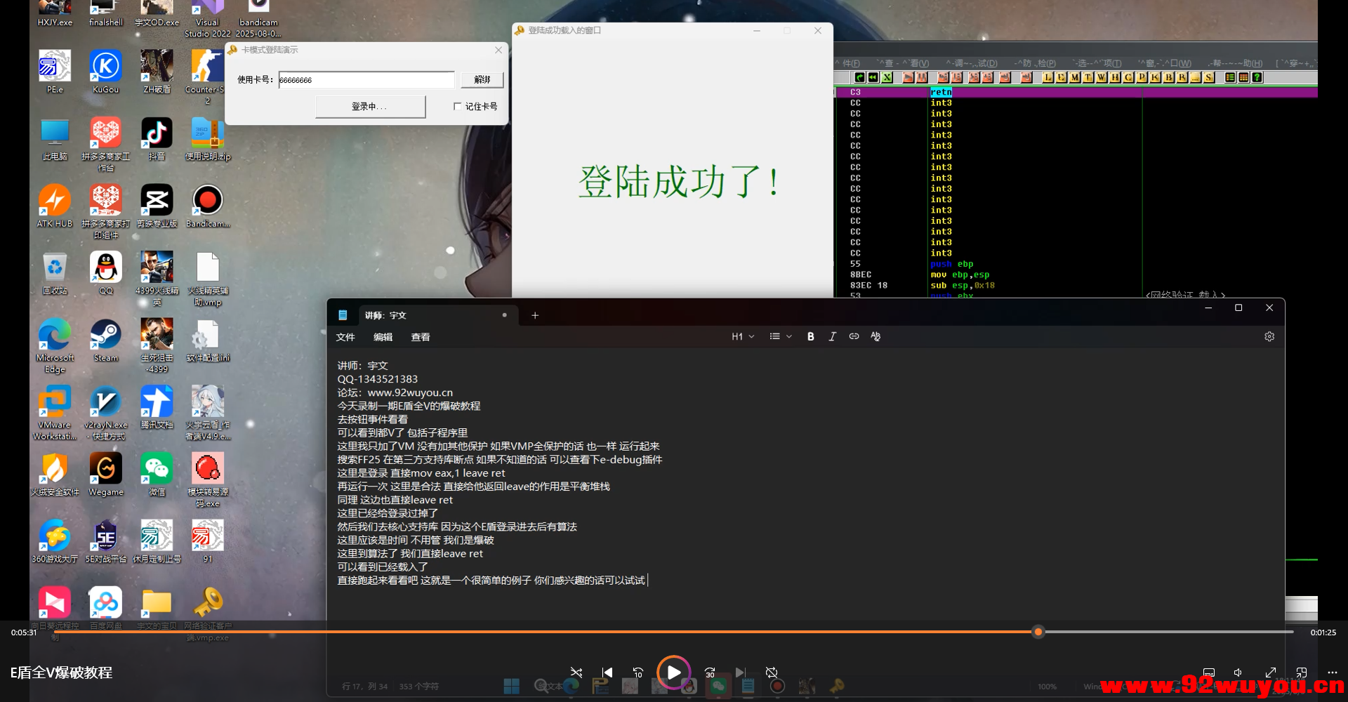This screenshot has height=702, width=1348.
Task: Click the card number input field showing 66666666
Action: [x=366, y=79]
